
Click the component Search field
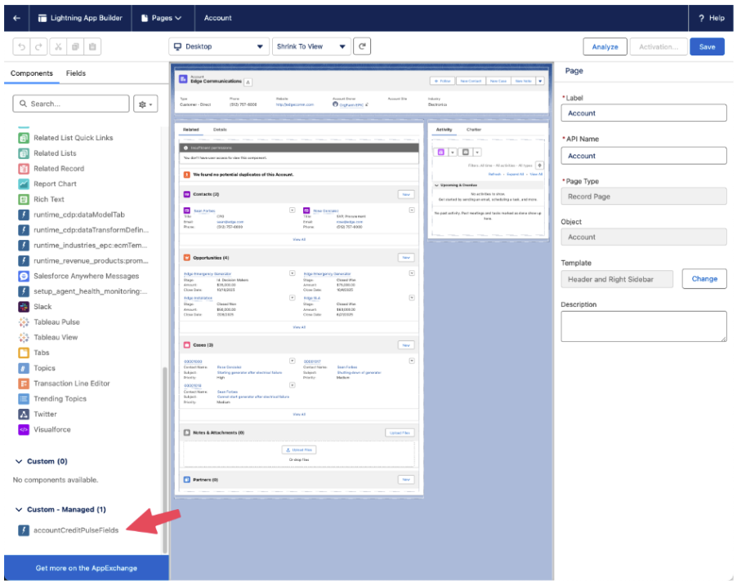71,104
